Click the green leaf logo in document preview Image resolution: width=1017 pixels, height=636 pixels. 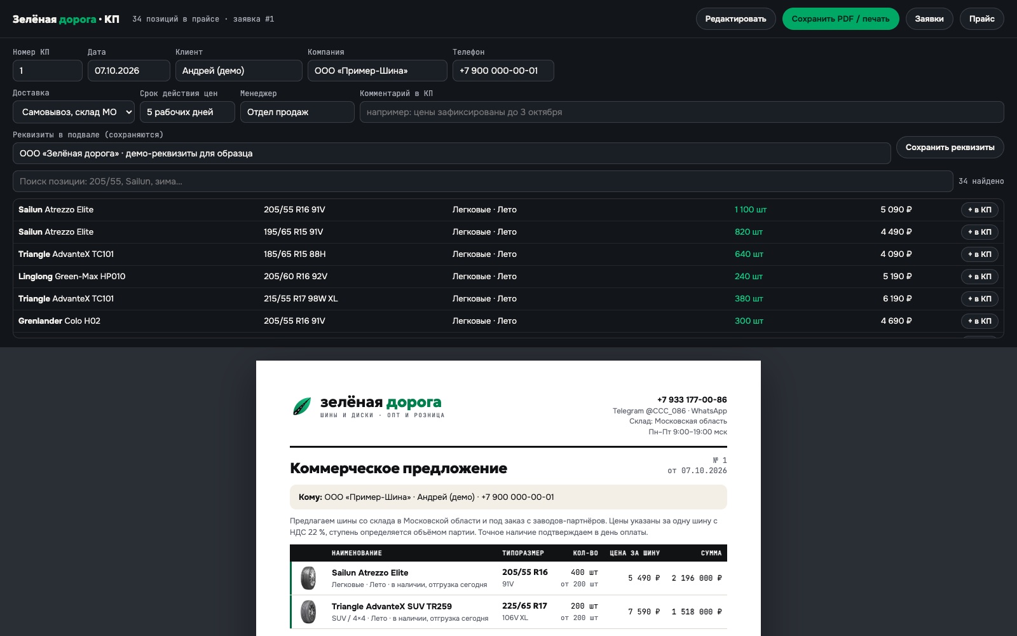click(x=302, y=406)
